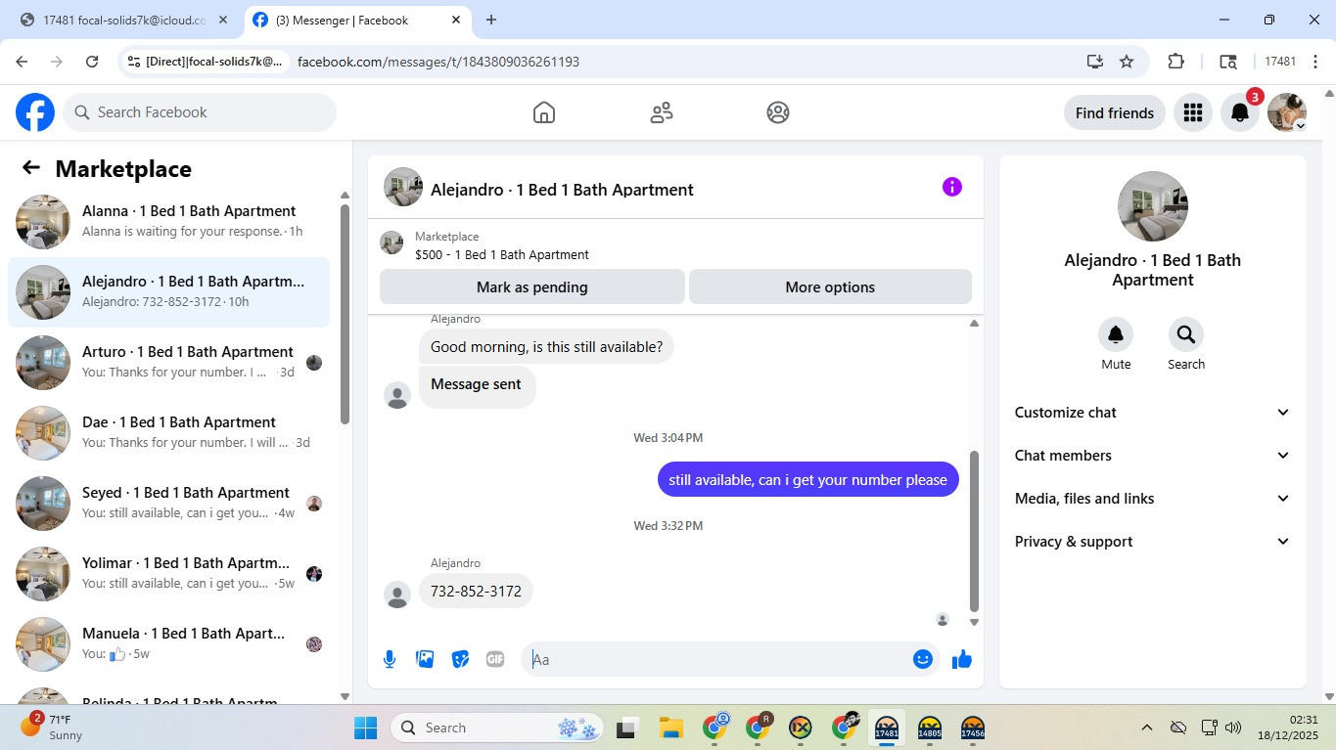Install the app using the address bar icon

pos(1095,62)
